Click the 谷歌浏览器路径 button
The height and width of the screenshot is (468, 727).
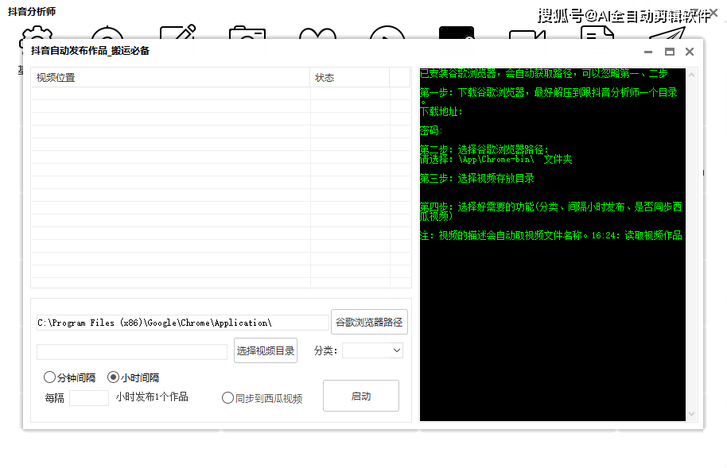point(369,322)
